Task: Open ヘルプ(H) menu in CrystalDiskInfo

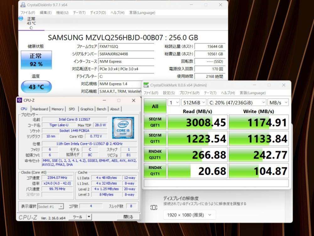Action: click(x=117, y=13)
